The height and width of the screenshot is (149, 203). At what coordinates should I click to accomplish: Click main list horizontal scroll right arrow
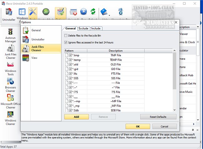(194, 124)
